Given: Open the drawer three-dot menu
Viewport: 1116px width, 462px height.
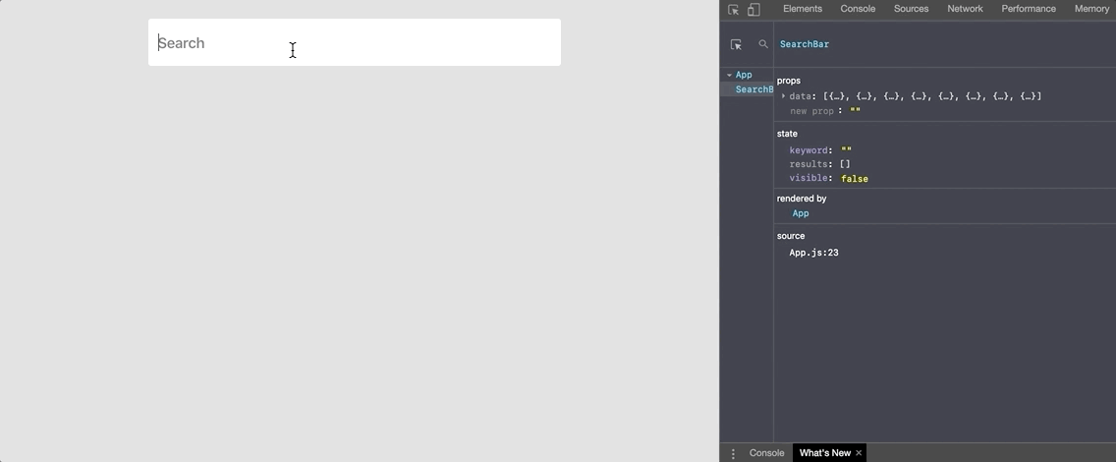Looking at the screenshot, I should point(733,453).
